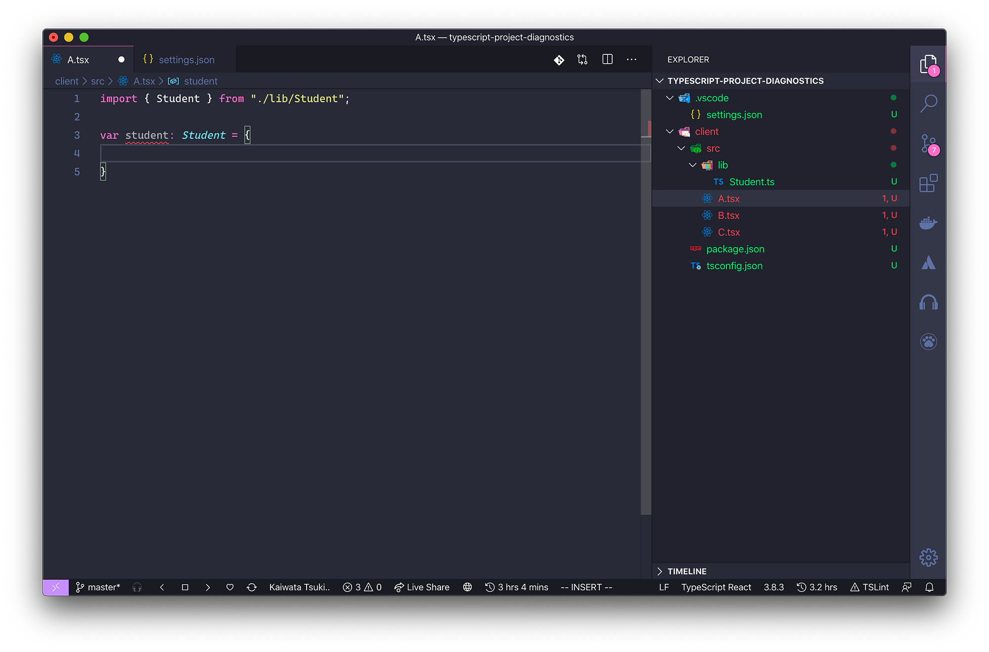Open the Live Share panel from the status bar
Image resolution: width=989 pixels, height=652 pixels.
422,587
